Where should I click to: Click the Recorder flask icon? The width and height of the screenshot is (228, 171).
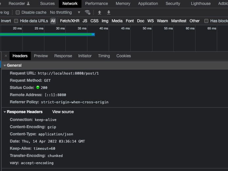click(x=28, y=4)
